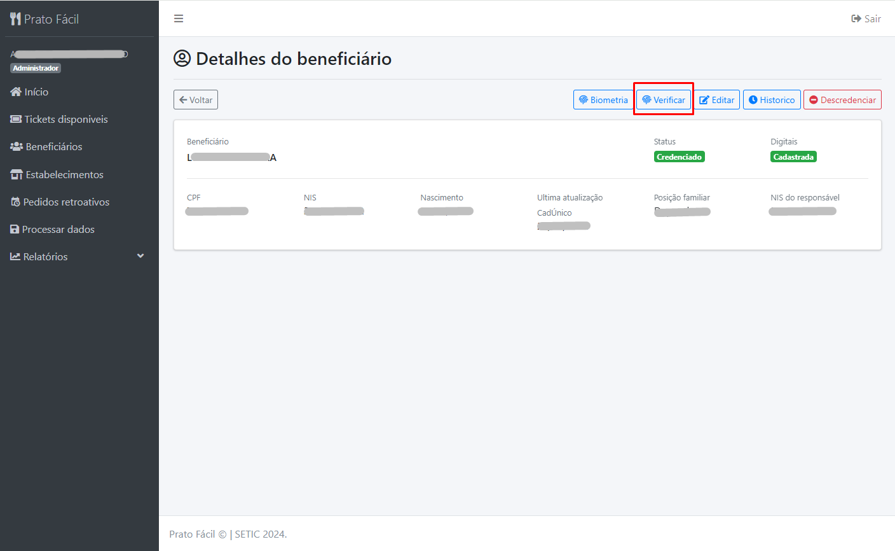Image resolution: width=895 pixels, height=551 pixels.
Task: View the beneficiary Historico
Action: pos(772,100)
